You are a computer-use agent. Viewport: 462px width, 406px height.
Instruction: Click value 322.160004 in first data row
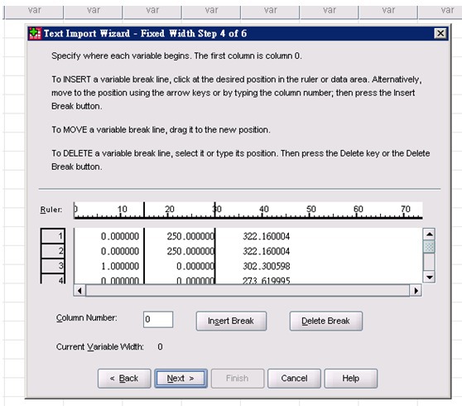tap(267, 236)
